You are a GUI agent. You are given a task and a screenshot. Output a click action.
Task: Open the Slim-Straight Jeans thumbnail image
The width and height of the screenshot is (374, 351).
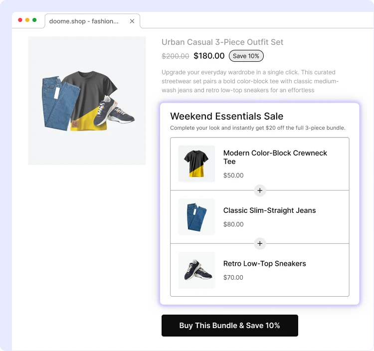click(x=196, y=217)
